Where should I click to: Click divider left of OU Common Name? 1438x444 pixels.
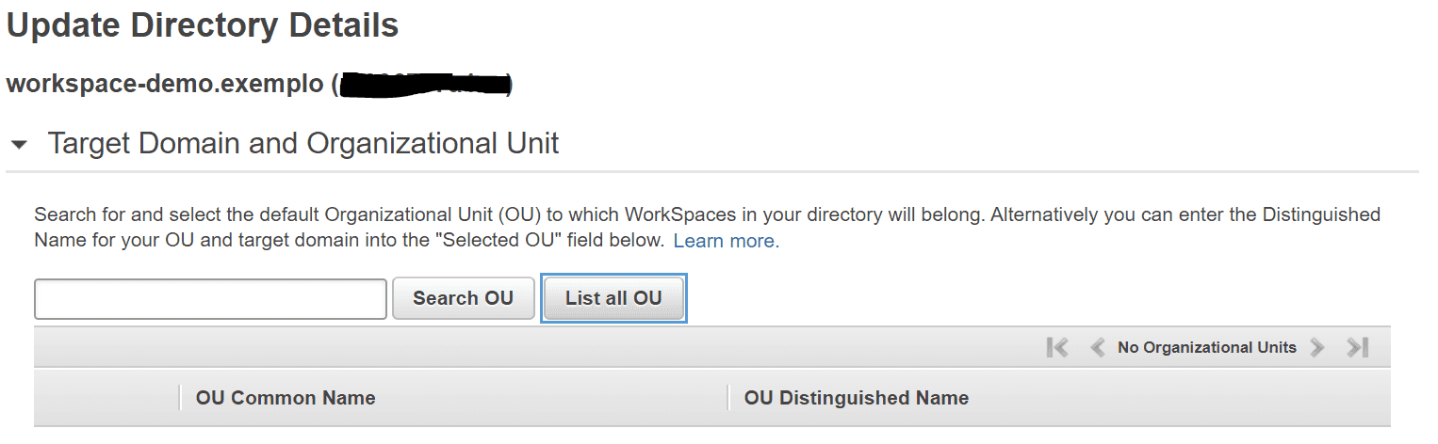pos(179,398)
